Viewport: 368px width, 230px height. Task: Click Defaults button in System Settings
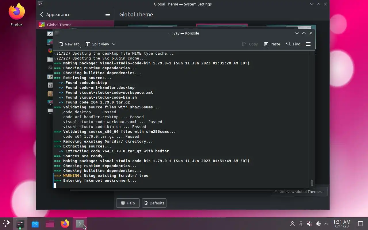[x=154, y=203]
